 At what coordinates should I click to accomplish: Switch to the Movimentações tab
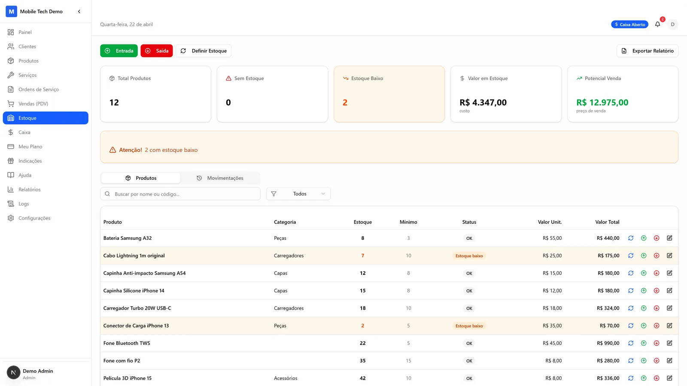click(x=220, y=178)
